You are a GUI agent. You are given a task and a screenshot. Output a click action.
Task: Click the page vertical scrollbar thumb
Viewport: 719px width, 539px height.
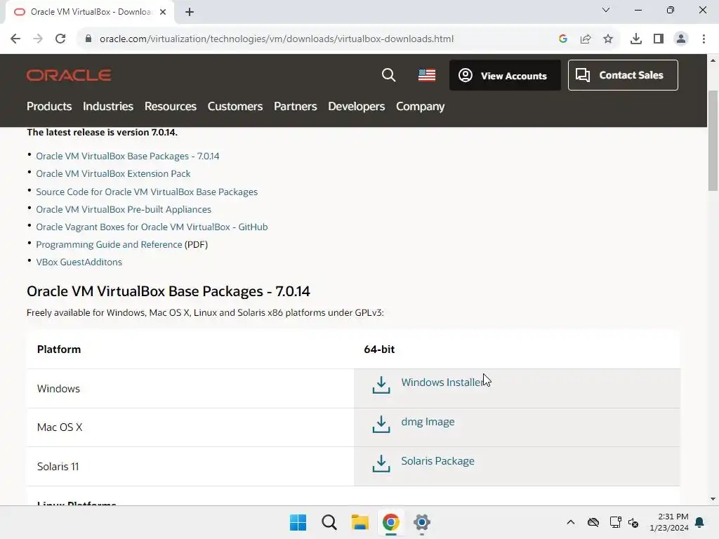[x=713, y=140]
